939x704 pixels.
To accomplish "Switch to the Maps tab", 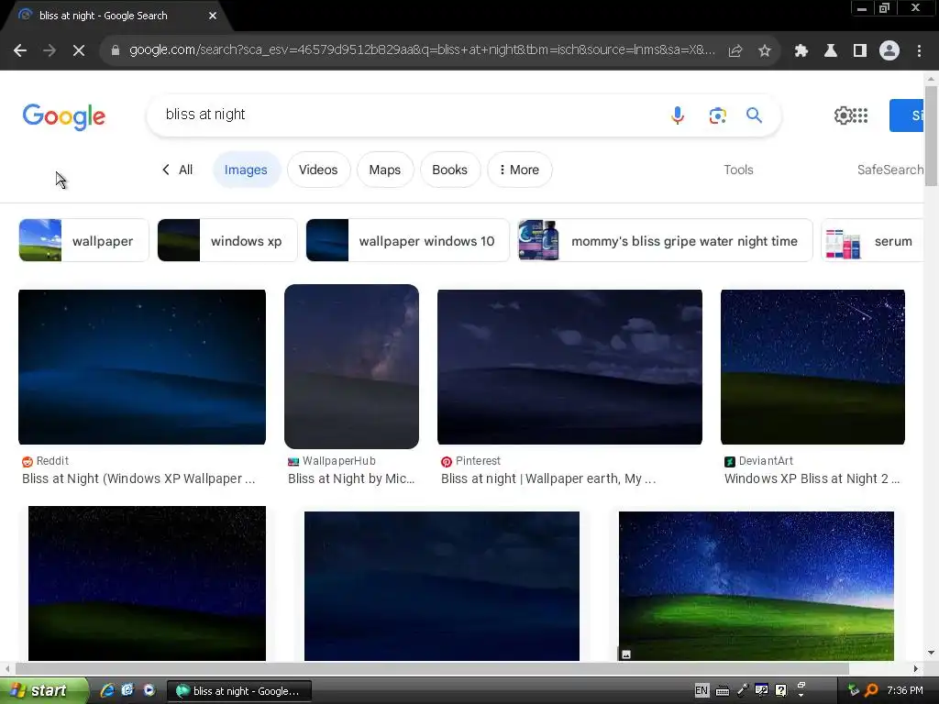I will click(384, 170).
